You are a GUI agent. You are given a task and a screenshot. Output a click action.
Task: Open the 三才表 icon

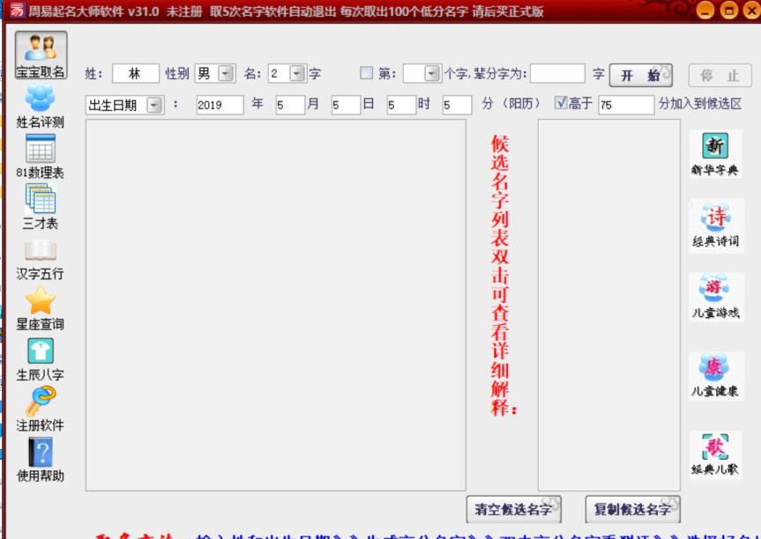pos(41,207)
